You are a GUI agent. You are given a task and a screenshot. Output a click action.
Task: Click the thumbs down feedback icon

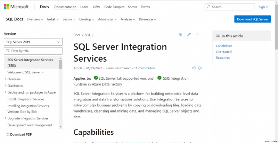200,68
